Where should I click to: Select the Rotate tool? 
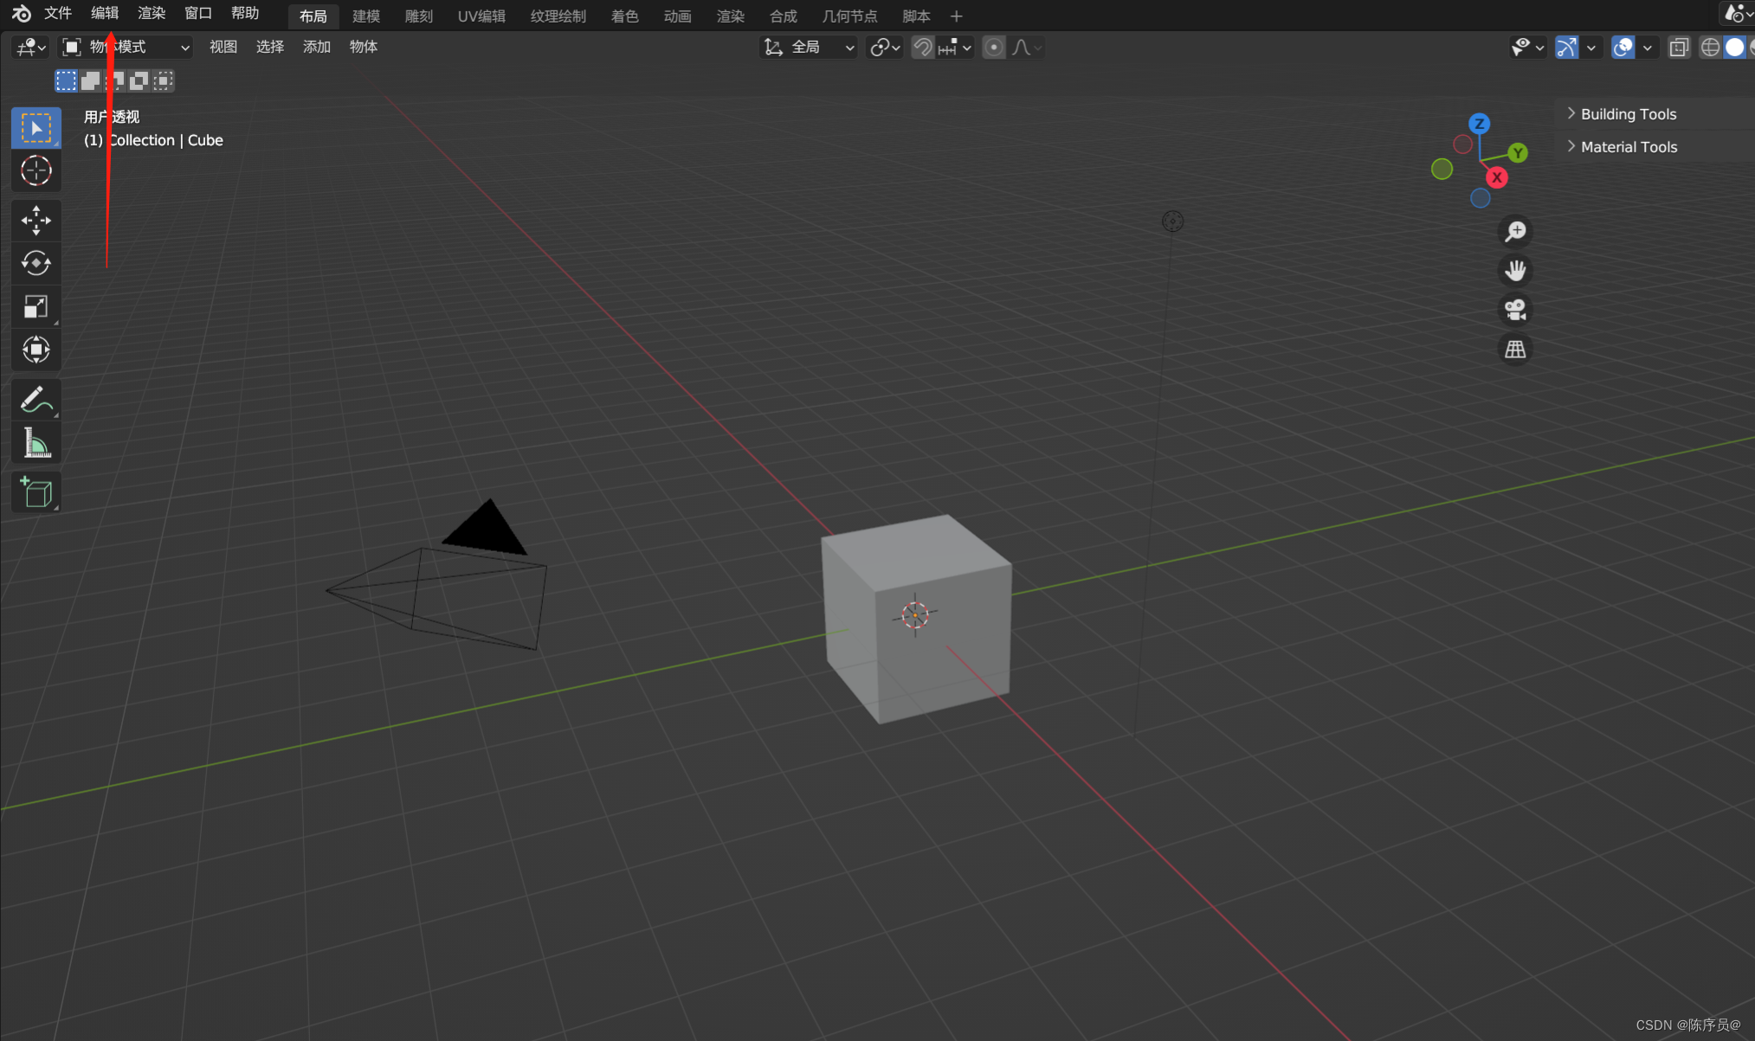click(35, 263)
